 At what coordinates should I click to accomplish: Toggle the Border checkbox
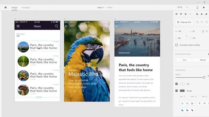(176, 91)
